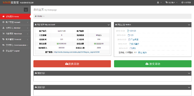Open dropdown arrow after the top-bar tags menu label
194x96 pixels.
[177, 3]
